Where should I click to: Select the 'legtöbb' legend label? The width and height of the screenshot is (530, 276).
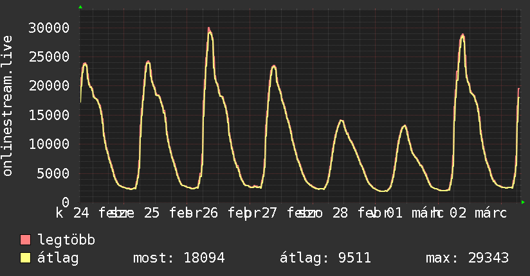click(66, 240)
